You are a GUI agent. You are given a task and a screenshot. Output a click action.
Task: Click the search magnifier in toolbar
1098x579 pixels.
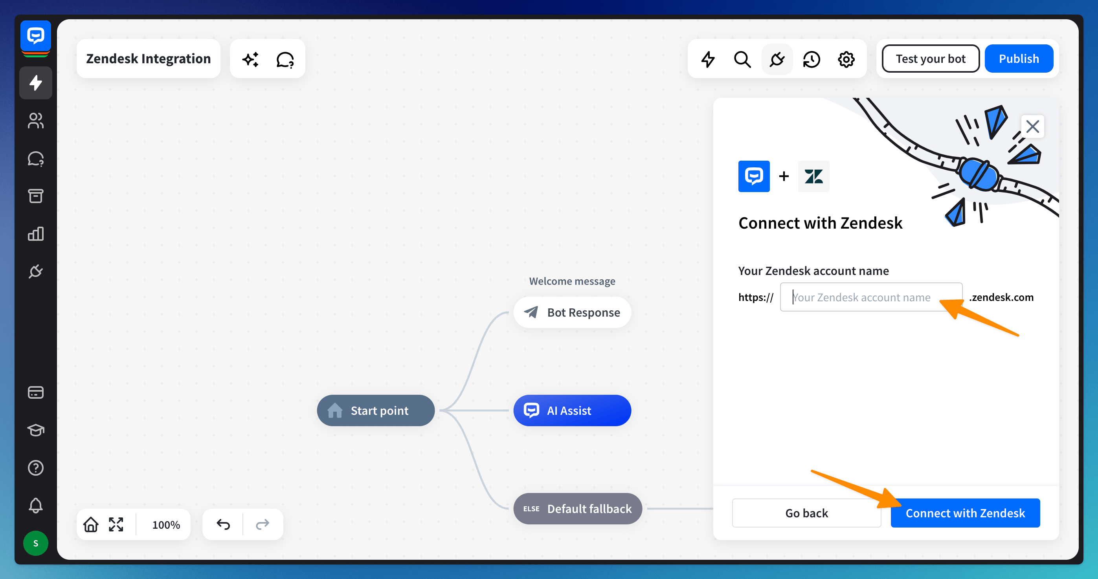[x=742, y=59]
